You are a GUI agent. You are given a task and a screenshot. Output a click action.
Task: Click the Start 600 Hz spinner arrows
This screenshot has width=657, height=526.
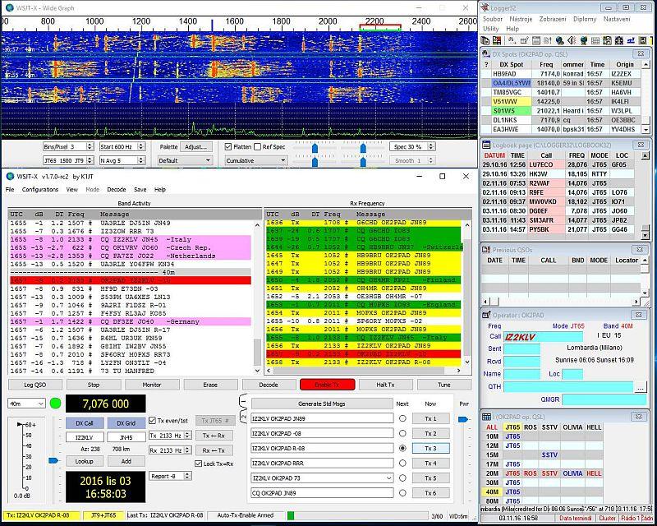140,146
